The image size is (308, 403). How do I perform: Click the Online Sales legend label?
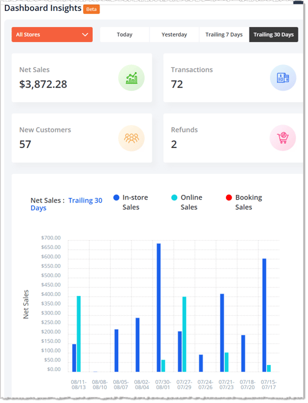pyautogui.click(x=191, y=203)
